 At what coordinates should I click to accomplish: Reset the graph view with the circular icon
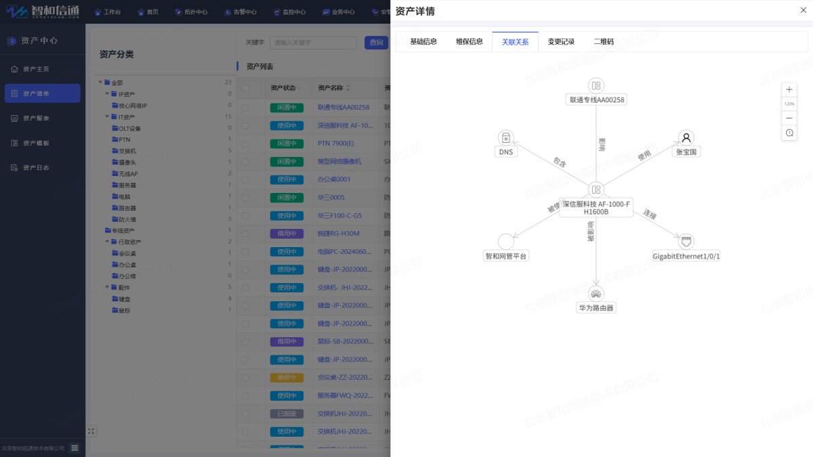(x=789, y=133)
